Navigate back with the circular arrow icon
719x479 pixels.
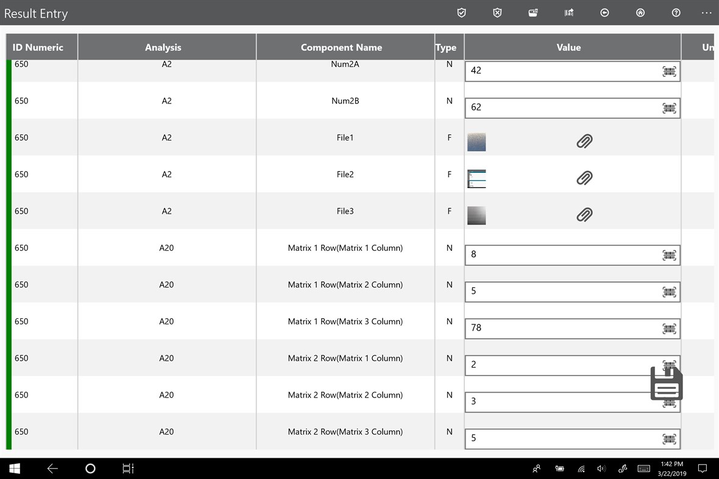coord(604,13)
